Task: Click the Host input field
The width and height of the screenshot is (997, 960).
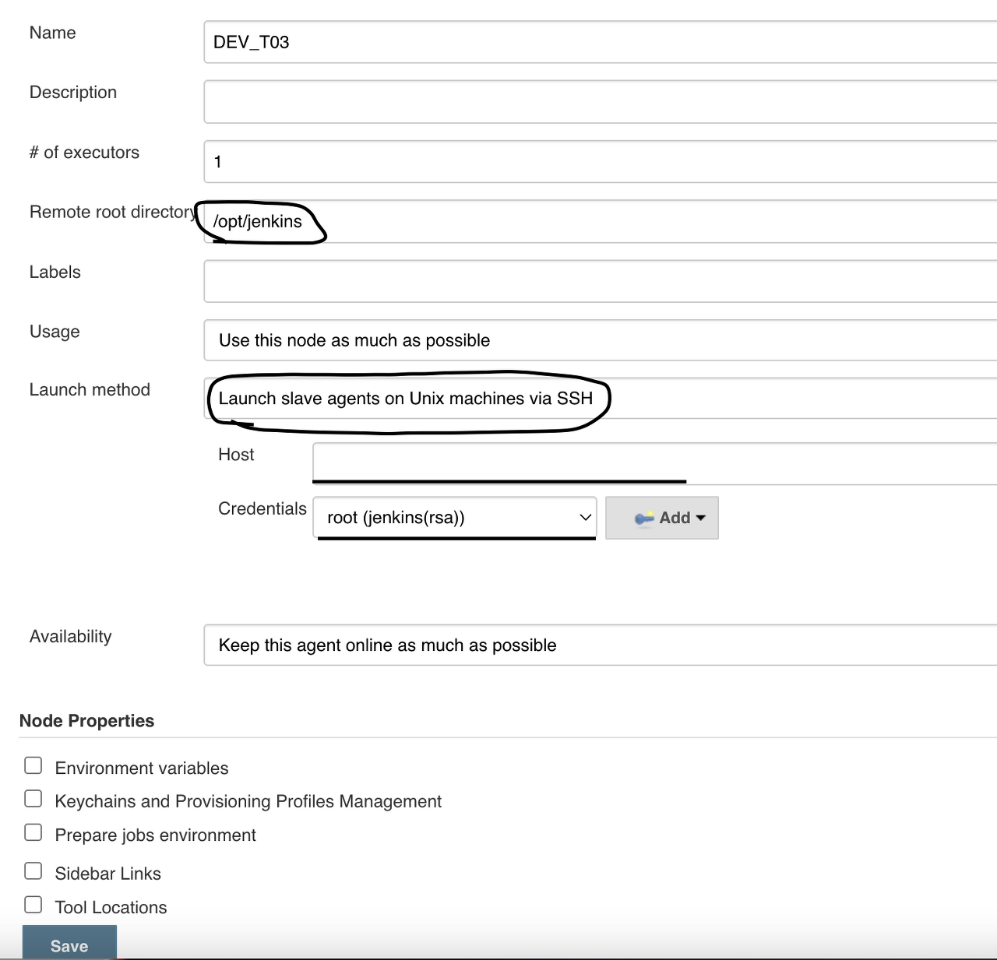Action: [x=655, y=464]
